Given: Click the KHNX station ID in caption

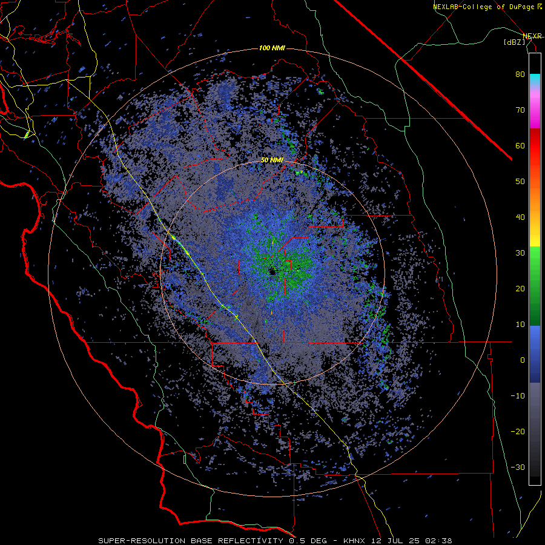Looking at the screenshot, I should click(354, 541).
